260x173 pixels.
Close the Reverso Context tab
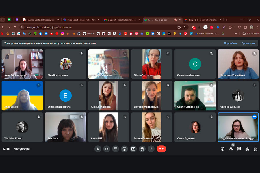click(58, 20)
